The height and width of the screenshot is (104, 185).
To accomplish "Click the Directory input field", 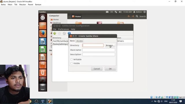I will pos(93,45).
